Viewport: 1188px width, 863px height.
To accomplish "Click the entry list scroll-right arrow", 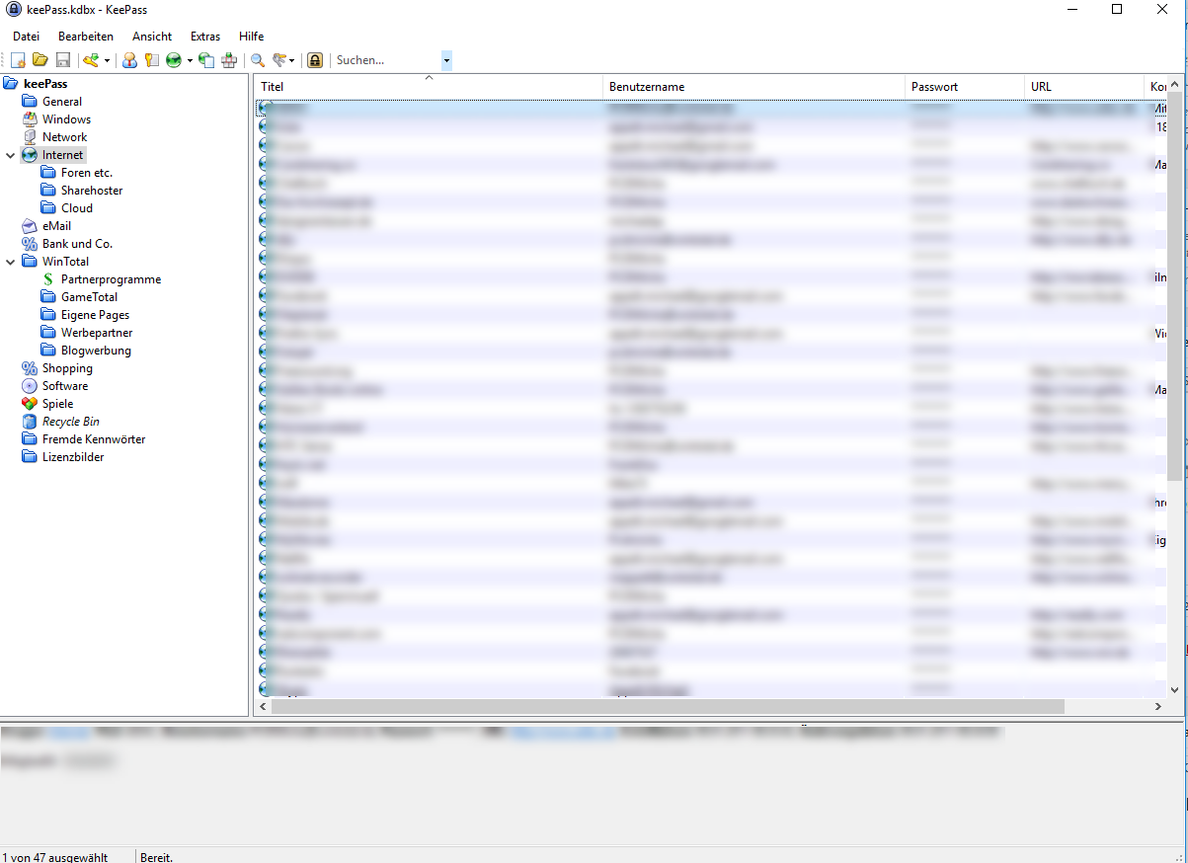I will (x=1158, y=707).
